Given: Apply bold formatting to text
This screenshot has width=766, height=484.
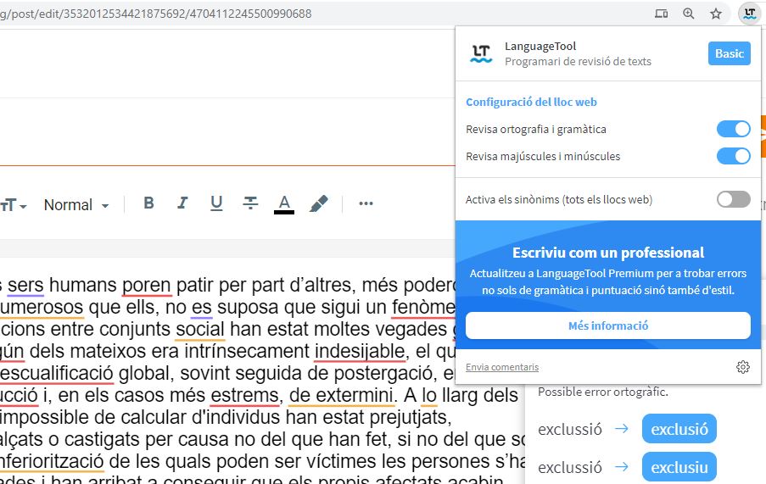Looking at the screenshot, I should [149, 203].
